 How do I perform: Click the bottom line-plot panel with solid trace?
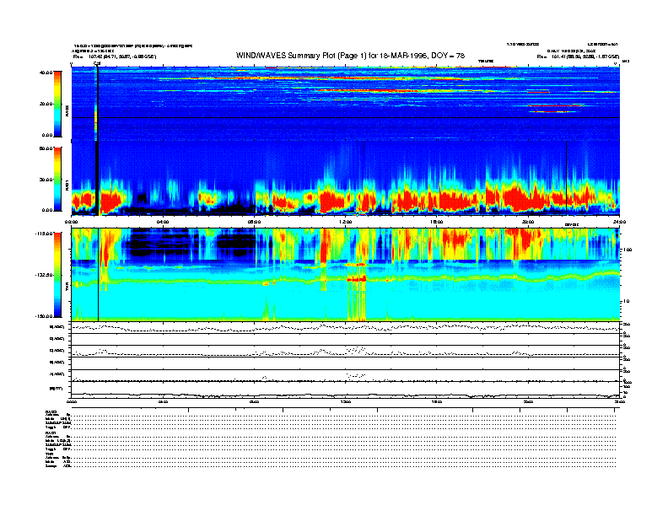click(346, 390)
